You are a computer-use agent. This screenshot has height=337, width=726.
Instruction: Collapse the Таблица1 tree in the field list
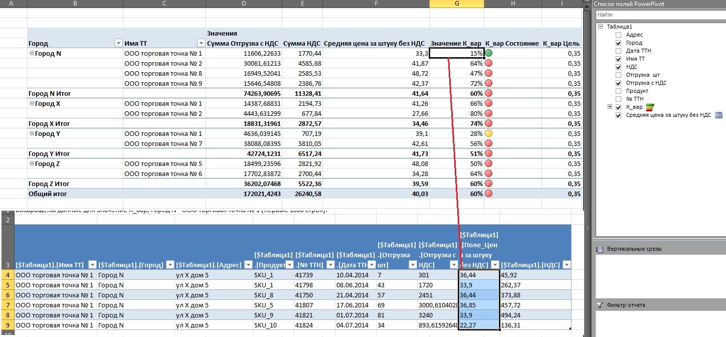click(x=600, y=27)
